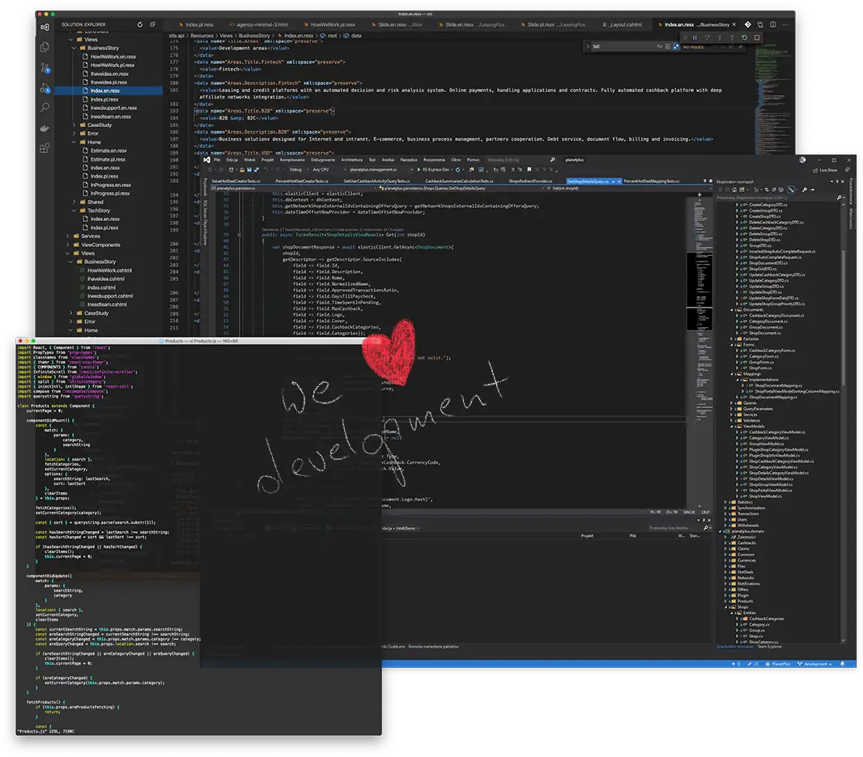The height and width of the screenshot is (757, 863).
Task: Click 'Resources' in breadcrumb path
Action: click(202, 36)
